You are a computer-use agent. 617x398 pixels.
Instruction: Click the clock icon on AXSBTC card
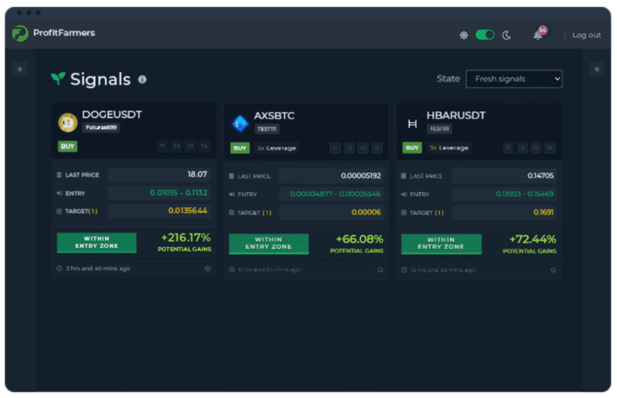point(232,270)
